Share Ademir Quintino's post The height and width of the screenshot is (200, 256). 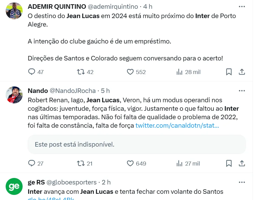point(242,72)
